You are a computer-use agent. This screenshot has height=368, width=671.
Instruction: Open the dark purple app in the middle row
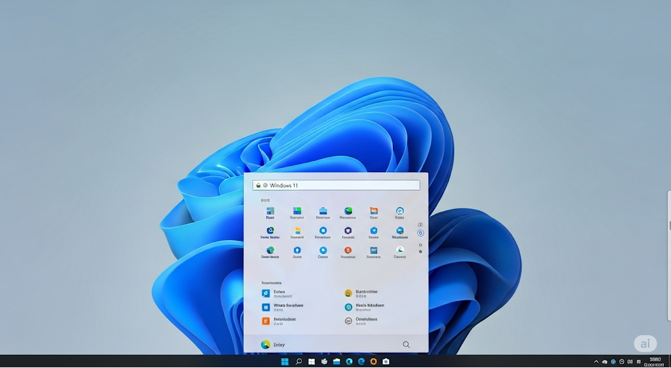[347, 231]
